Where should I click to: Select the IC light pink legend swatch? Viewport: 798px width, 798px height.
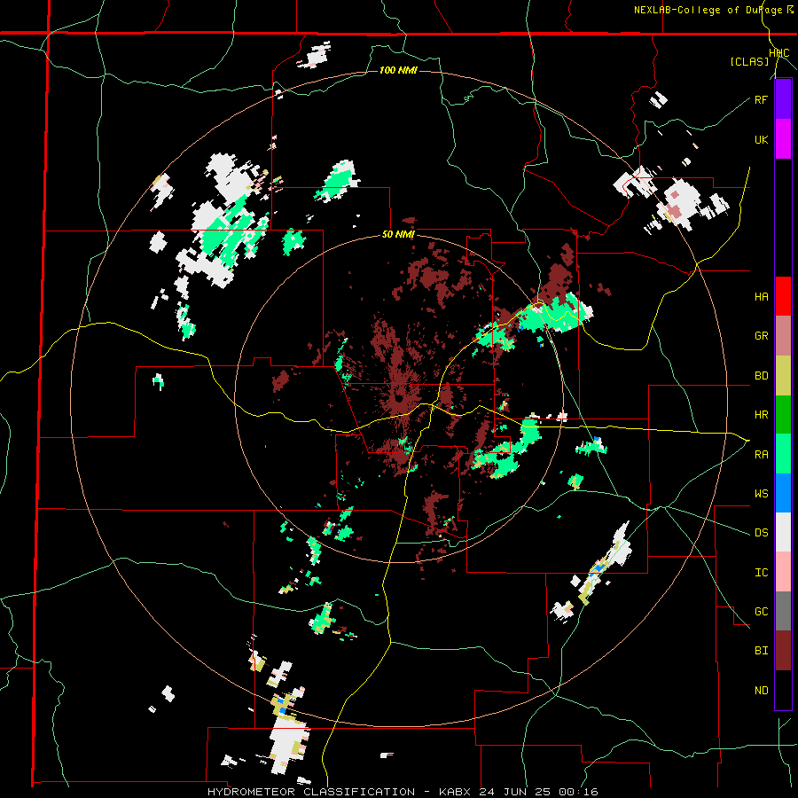(783, 572)
